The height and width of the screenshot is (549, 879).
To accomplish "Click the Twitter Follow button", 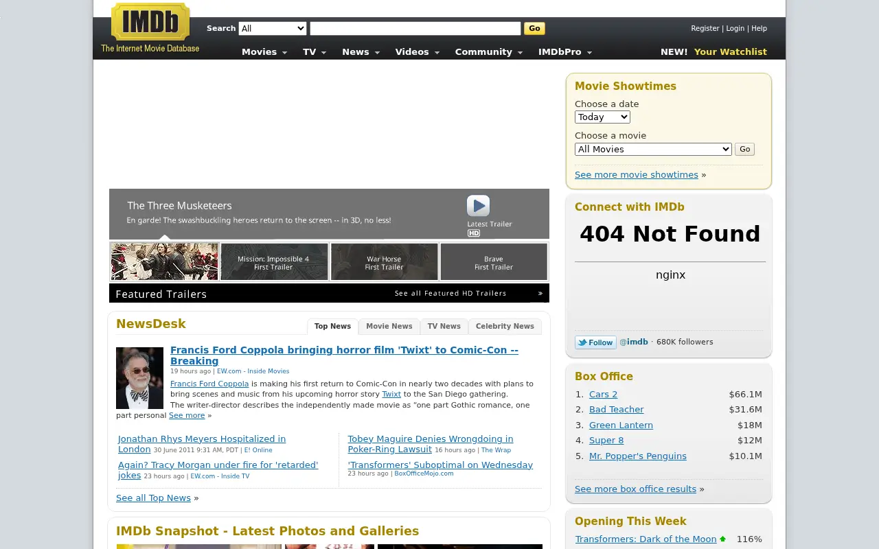I will coord(595,342).
